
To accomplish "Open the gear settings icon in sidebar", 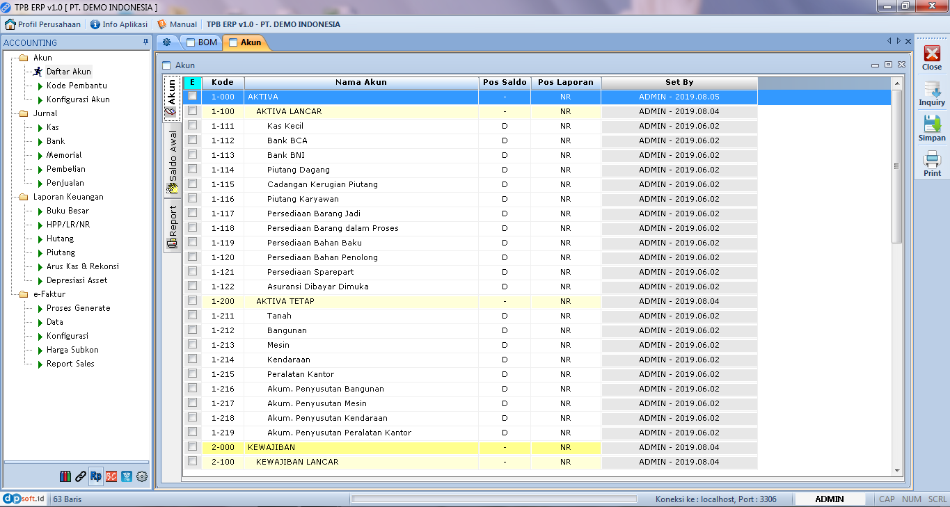I will point(142,476).
